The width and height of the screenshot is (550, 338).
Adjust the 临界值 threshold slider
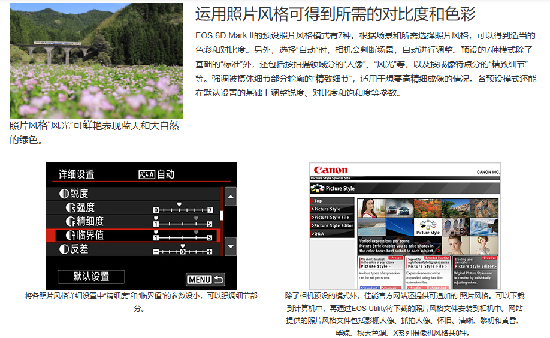183,236
